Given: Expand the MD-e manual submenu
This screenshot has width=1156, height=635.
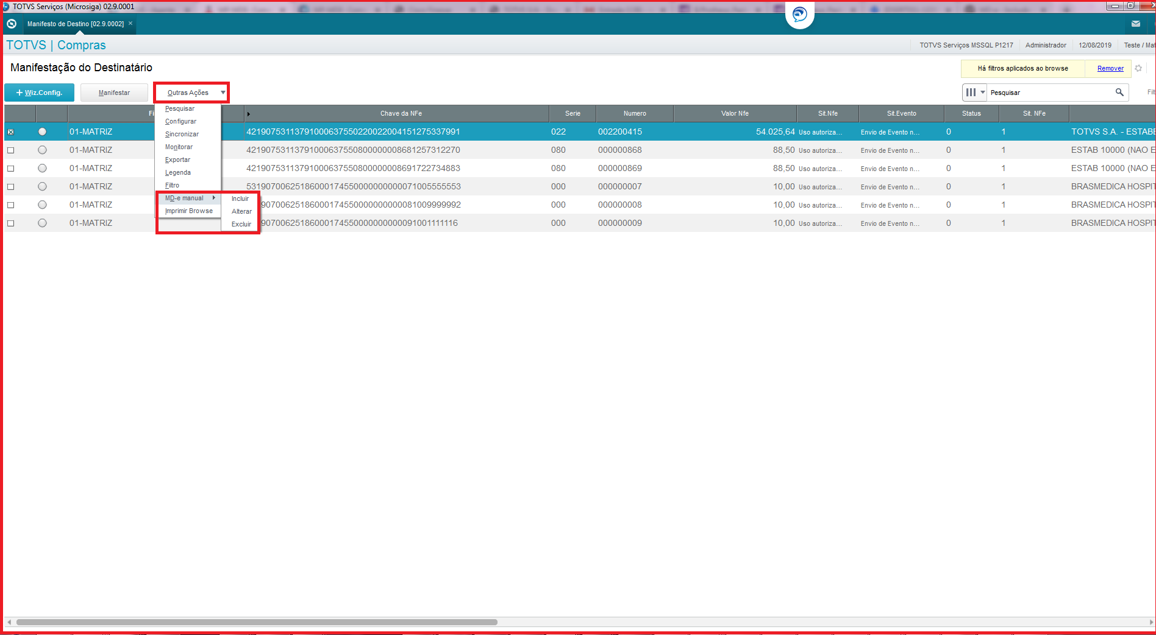Looking at the screenshot, I should pyautogui.click(x=189, y=198).
